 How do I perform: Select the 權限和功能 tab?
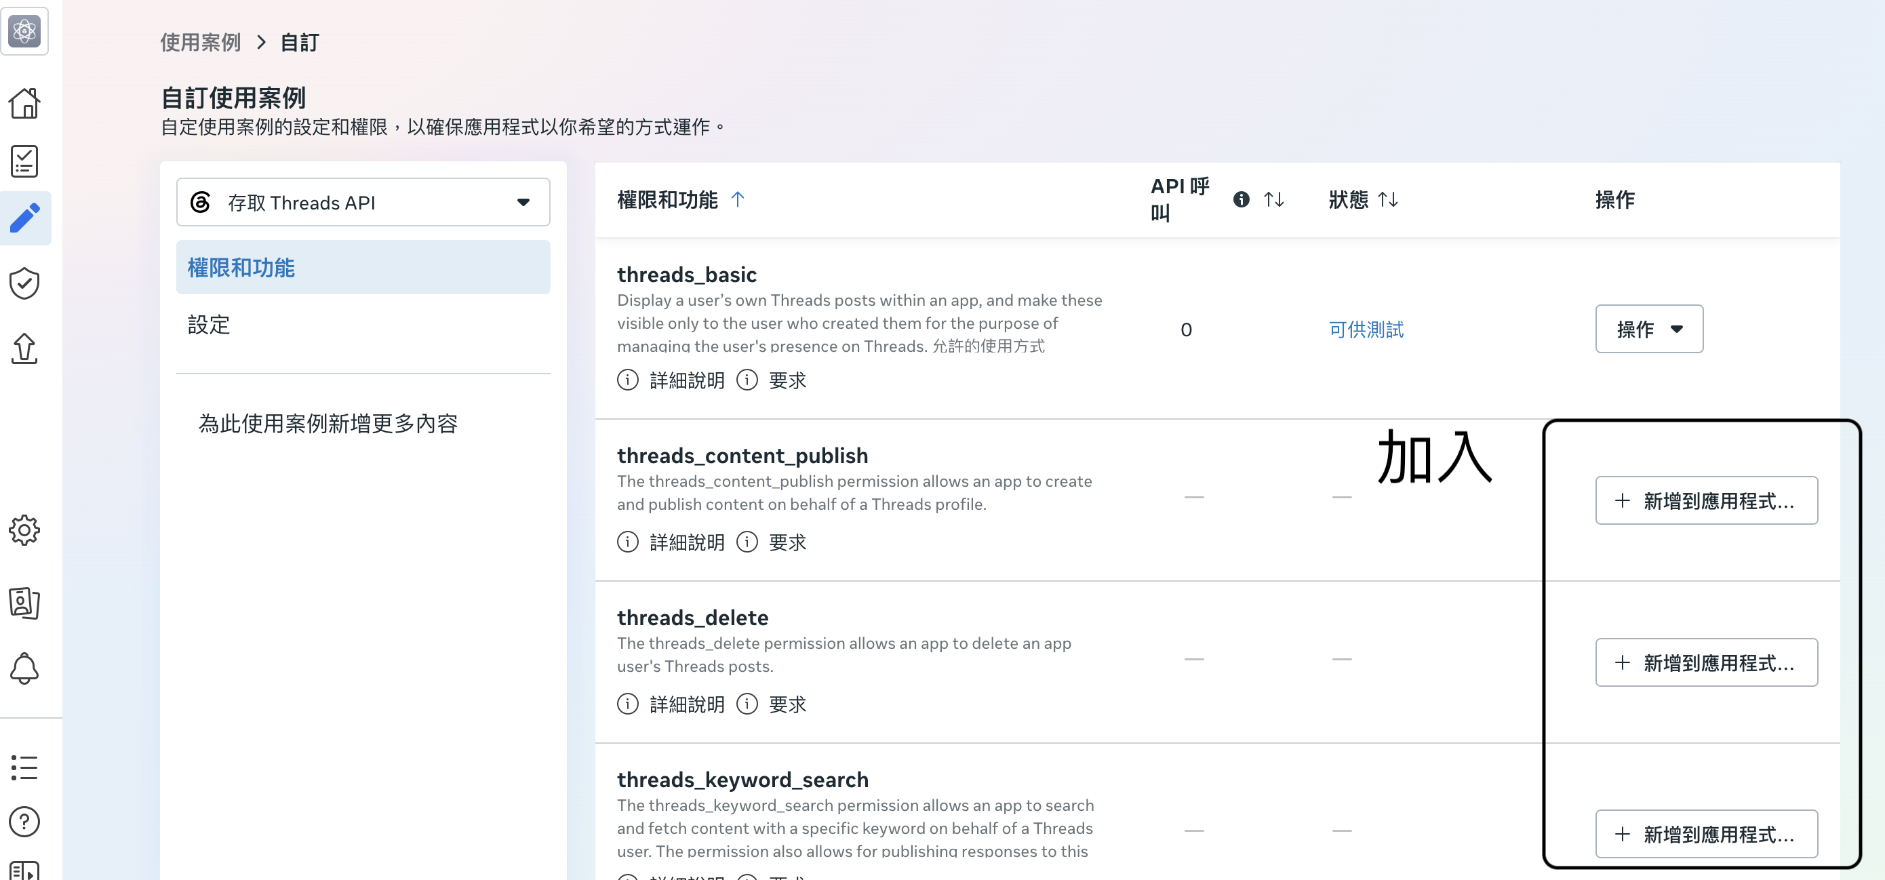coord(363,267)
